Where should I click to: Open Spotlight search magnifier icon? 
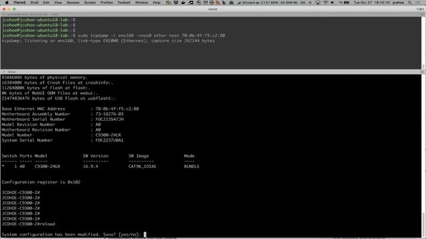point(410,3)
